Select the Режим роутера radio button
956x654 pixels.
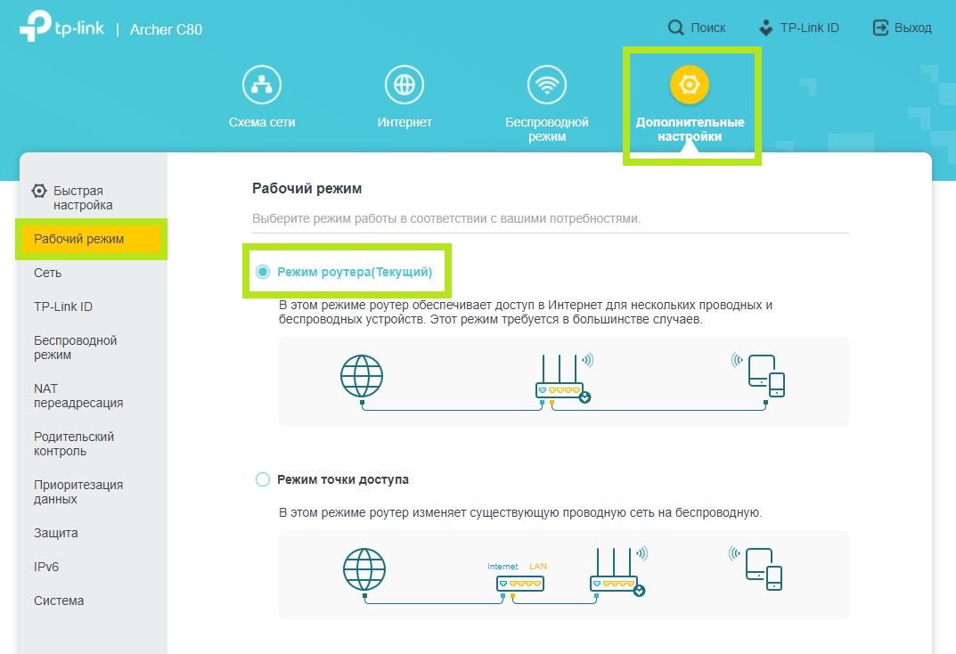(263, 272)
